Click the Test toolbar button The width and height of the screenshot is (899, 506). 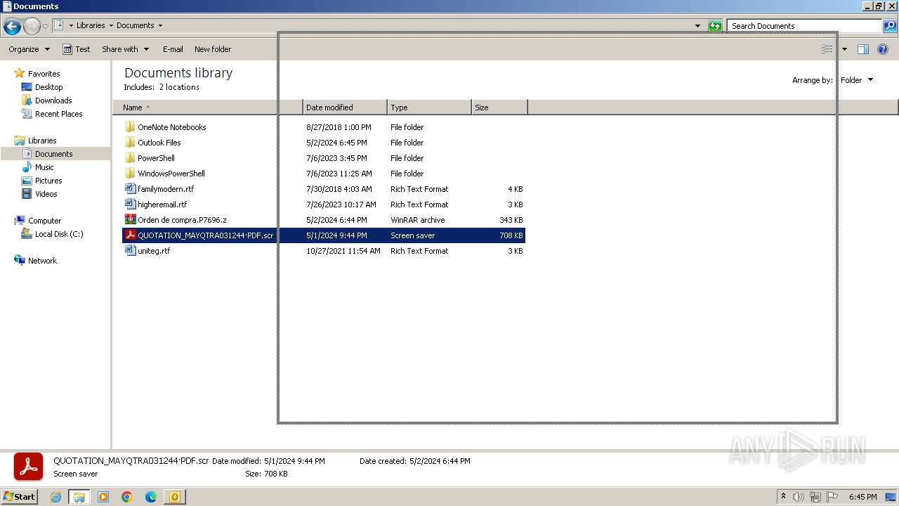77,49
